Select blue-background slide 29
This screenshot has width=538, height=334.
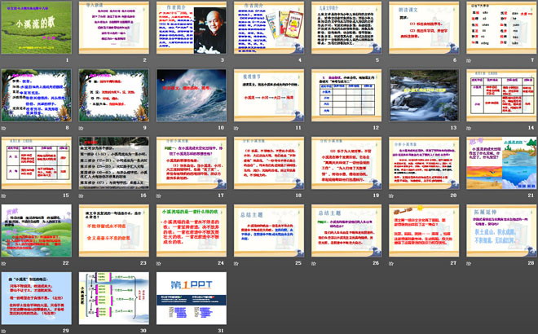click(37, 298)
